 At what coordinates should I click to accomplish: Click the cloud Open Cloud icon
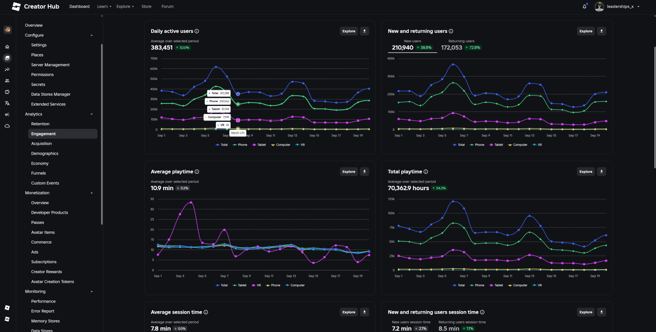pos(7,126)
